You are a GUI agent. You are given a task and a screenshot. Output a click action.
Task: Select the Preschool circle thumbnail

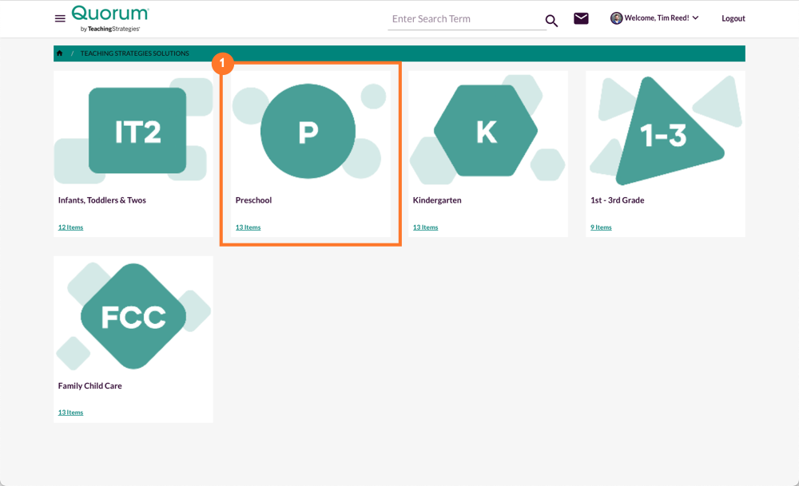click(309, 131)
